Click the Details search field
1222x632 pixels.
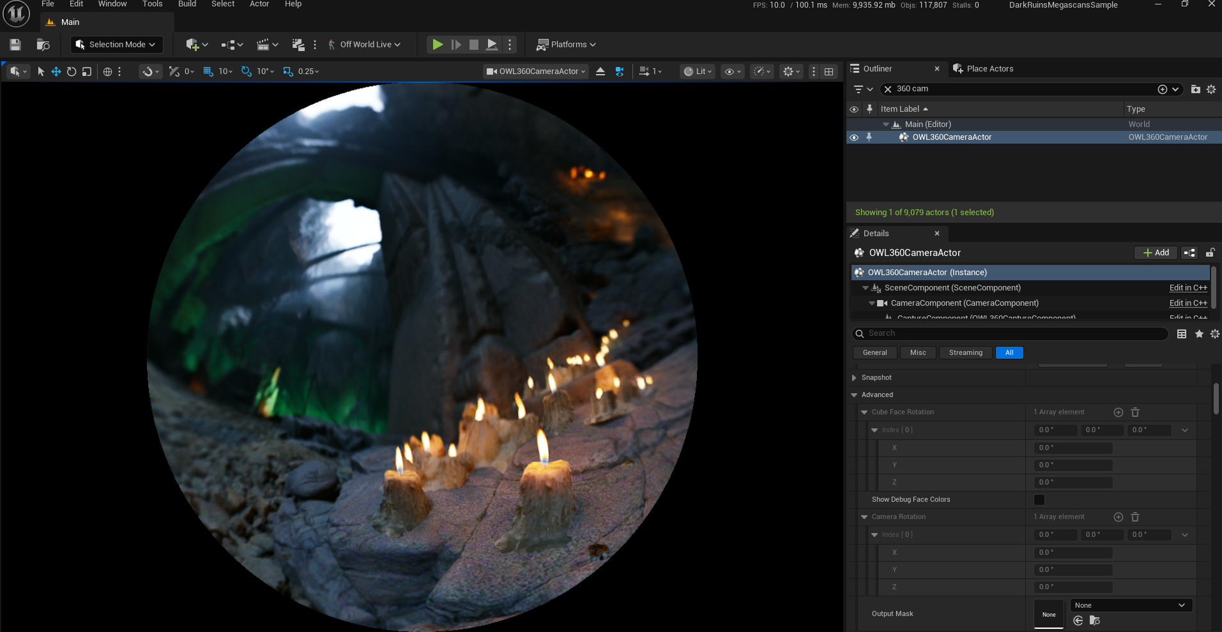(x=1010, y=333)
